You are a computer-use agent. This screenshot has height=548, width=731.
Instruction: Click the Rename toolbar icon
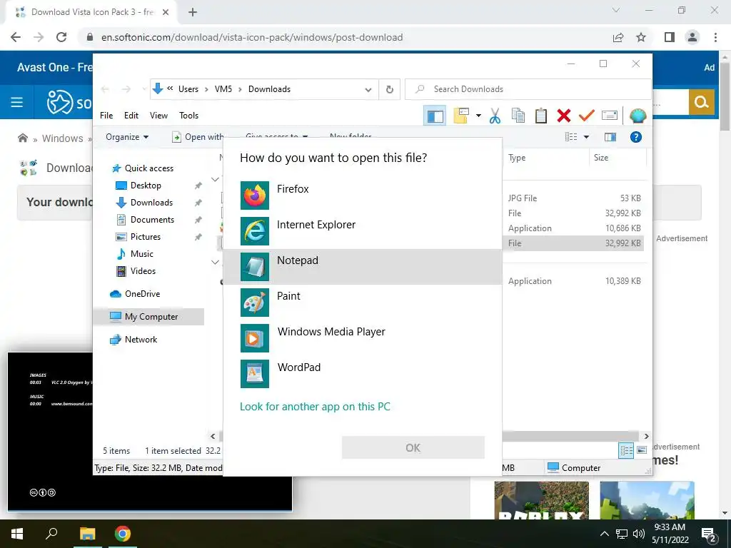pyautogui.click(x=610, y=115)
